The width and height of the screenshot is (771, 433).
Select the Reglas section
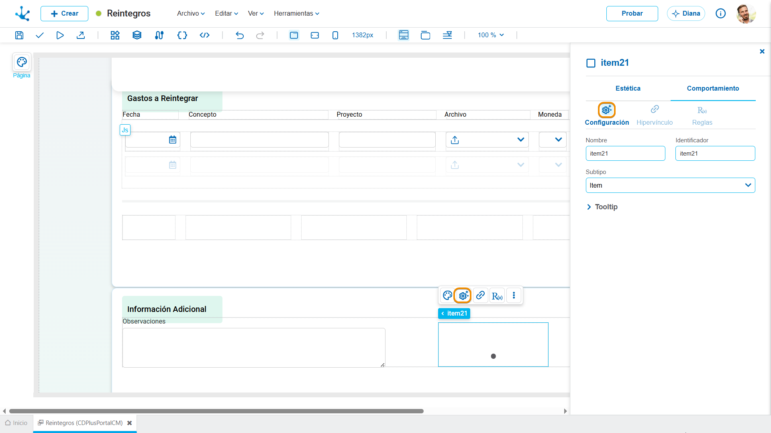point(702,115)
